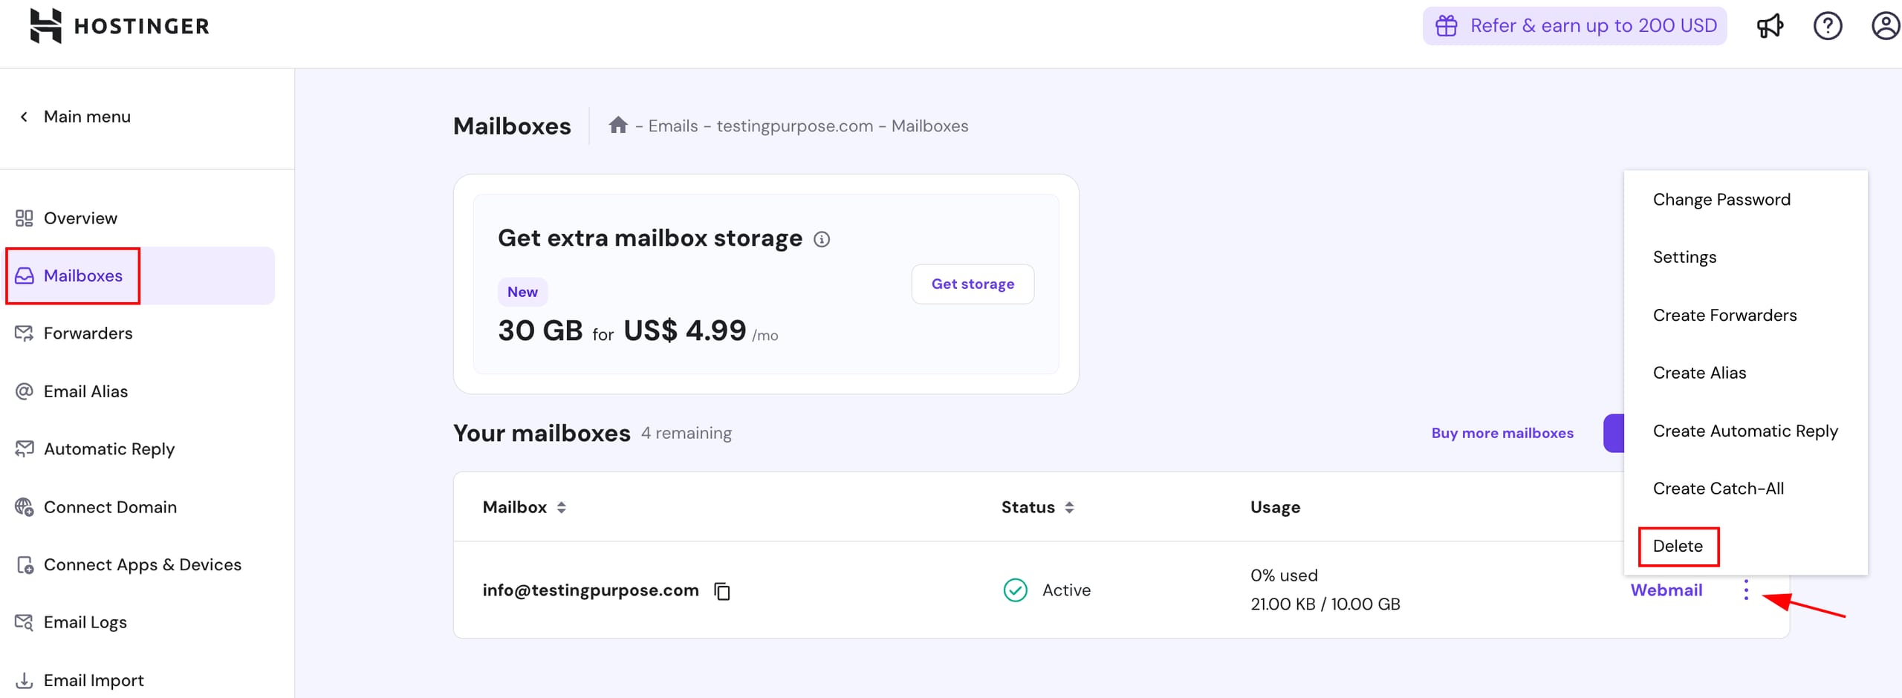
Task: Open Email Logs in the sidebar
Action: [85, 622]
